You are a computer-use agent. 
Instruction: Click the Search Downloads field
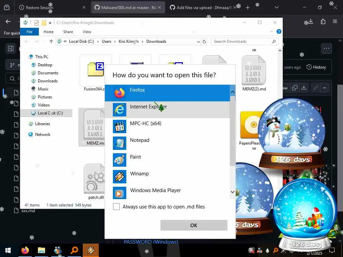click(x=245, y=41)
